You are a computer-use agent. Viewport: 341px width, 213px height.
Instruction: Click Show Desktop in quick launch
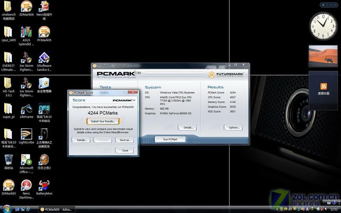click(17, 210)
